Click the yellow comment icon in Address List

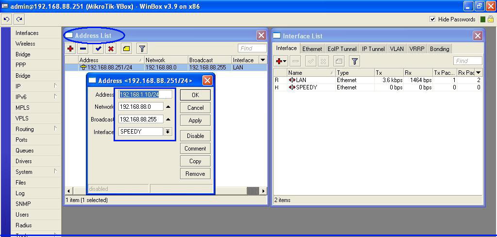tap(127, 49)
